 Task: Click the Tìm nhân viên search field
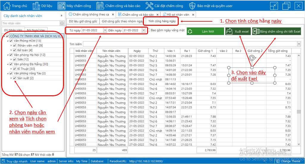pyautogui.click(x=30, y=23)
